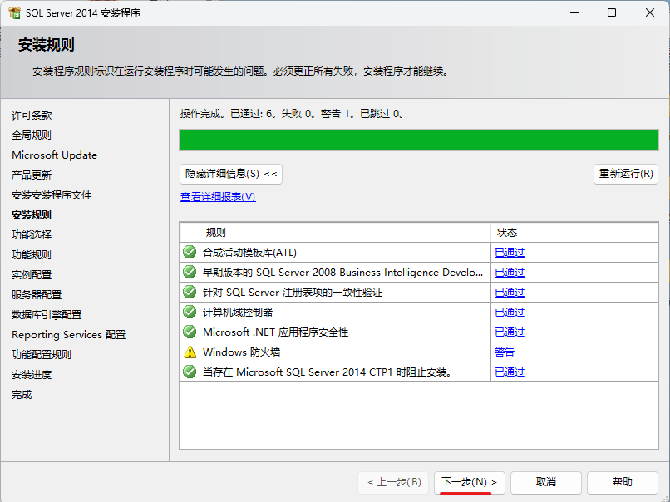
Task: Close the SQL Server 2014 安装程序 window
Action: pos(650,12)
